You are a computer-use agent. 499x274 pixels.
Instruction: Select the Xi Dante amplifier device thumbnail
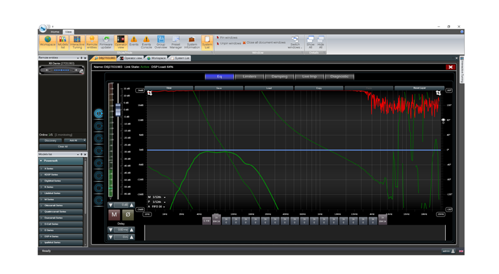coord(62,70)
